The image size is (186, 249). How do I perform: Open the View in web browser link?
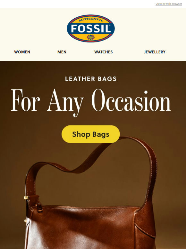(169, 4)
